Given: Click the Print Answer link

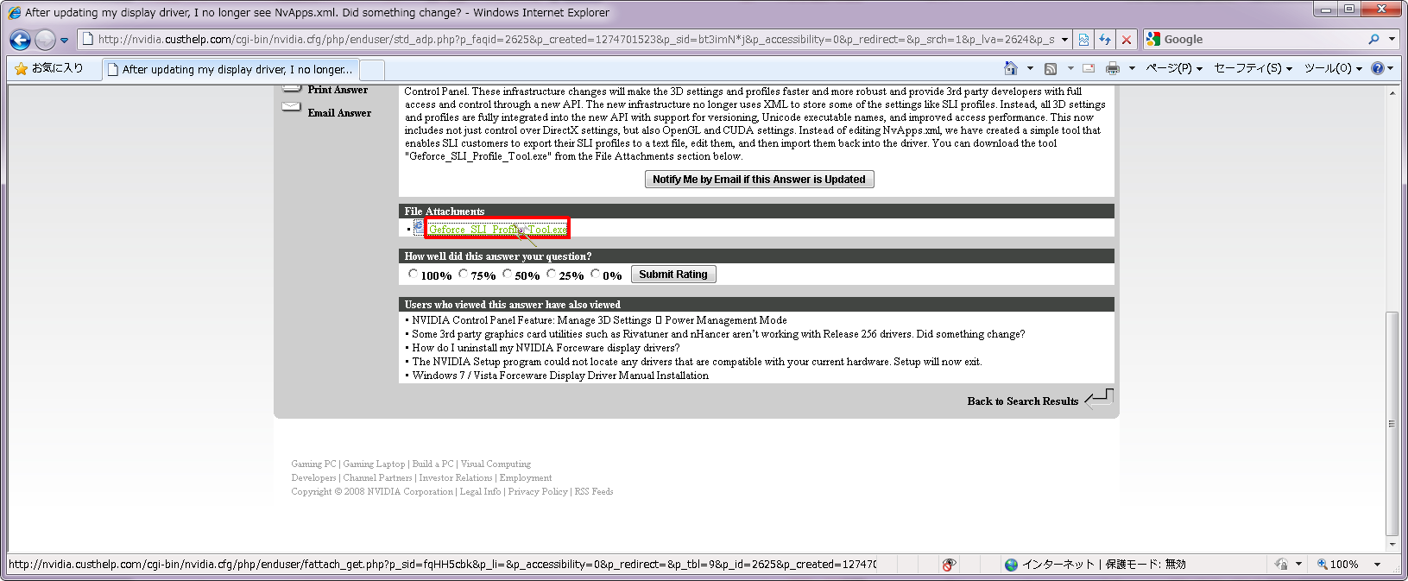Looking at the screenshot, I should tap(338, 90).
